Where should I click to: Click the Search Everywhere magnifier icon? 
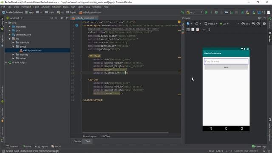[x=263, y=12]
